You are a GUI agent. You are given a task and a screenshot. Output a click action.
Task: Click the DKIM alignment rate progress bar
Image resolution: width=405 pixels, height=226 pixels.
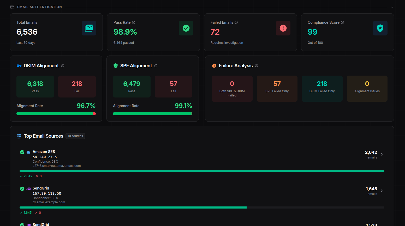pos(56,114)
